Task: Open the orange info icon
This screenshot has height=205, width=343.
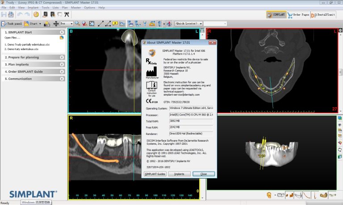Action: coord(36,14)
